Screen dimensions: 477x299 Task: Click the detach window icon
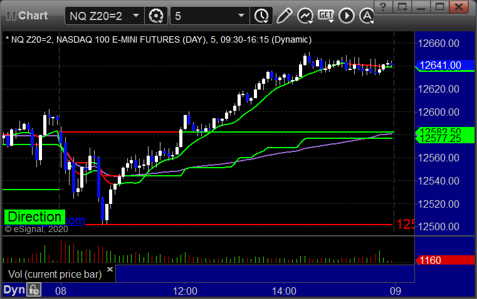(402, 7)
